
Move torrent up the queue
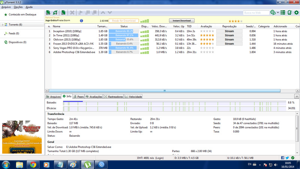103,13
